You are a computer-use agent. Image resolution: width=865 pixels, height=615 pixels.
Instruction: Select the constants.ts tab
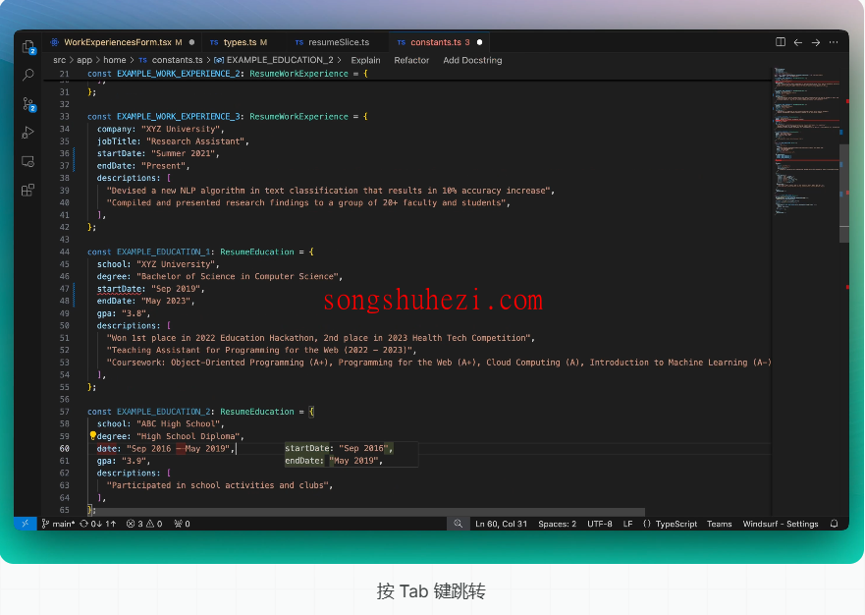(x=440, y=42)
